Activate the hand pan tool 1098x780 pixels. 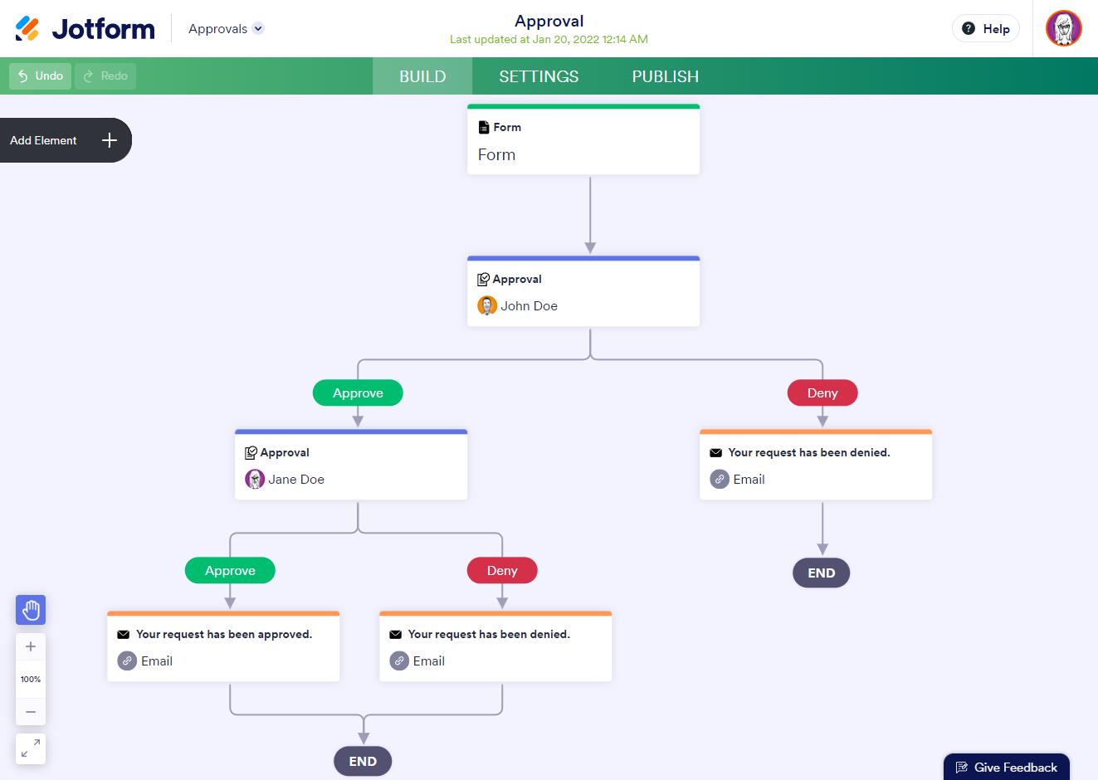[31, 611]
